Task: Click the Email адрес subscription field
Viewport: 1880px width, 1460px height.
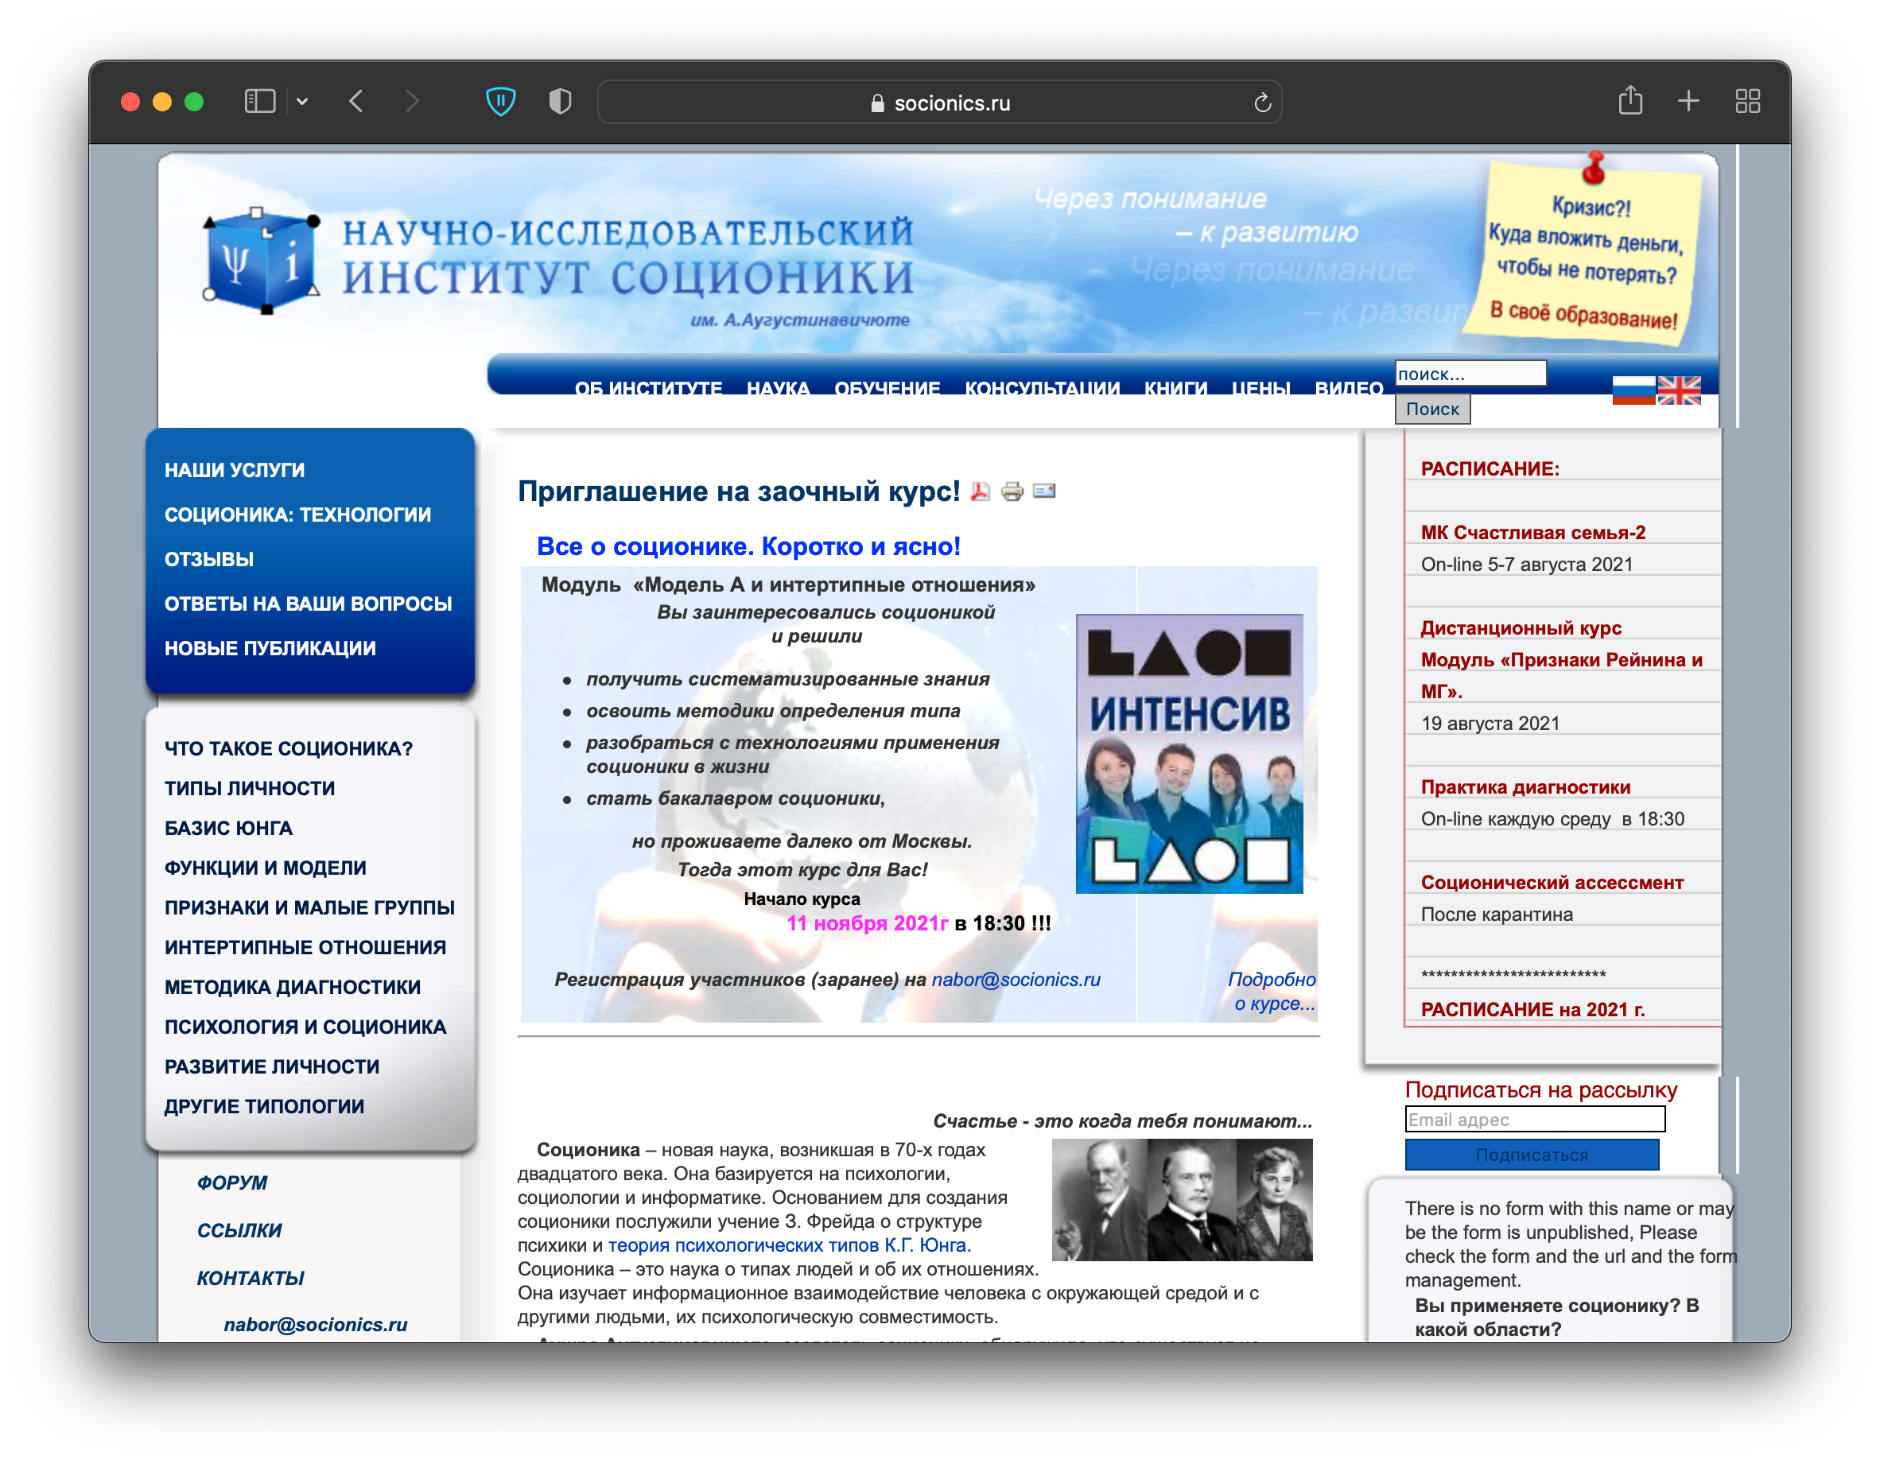Action: pos(1535,1119)
